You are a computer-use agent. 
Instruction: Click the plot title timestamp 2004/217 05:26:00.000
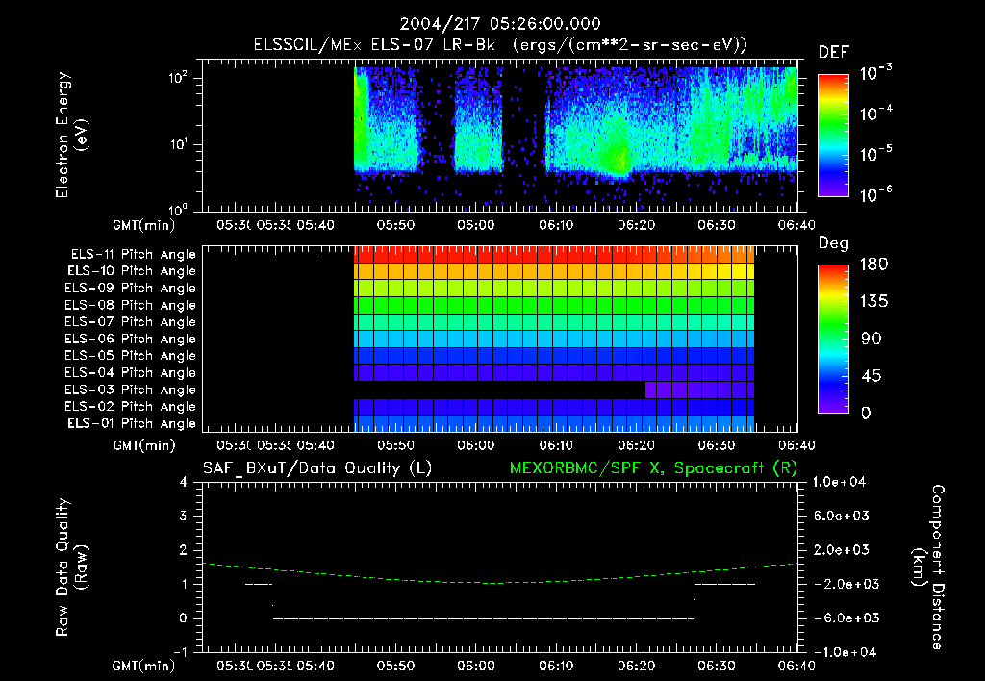pos(500,24)
